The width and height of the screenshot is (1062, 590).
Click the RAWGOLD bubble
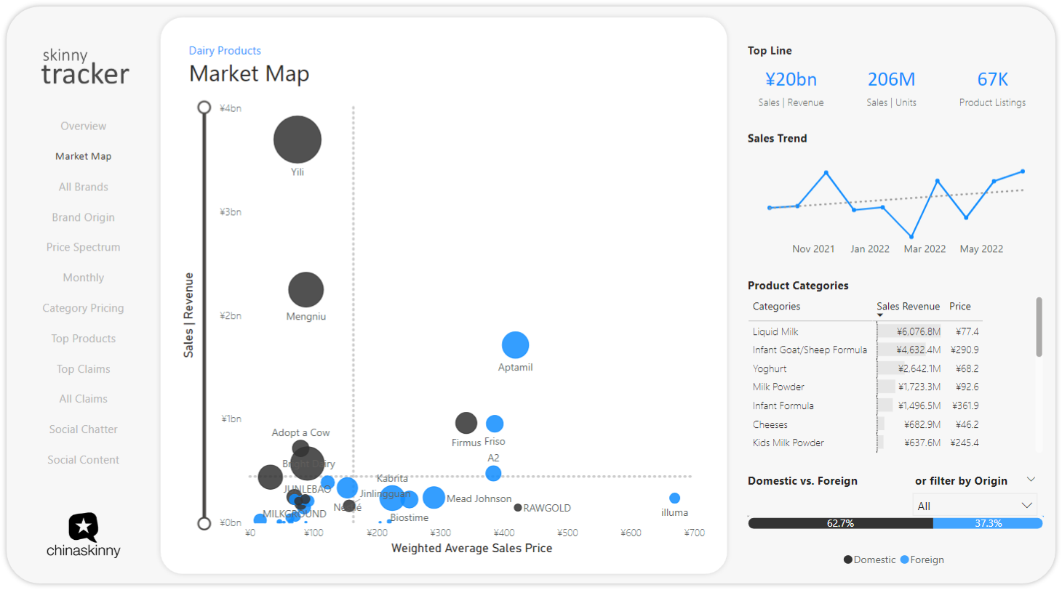(518, 508)
